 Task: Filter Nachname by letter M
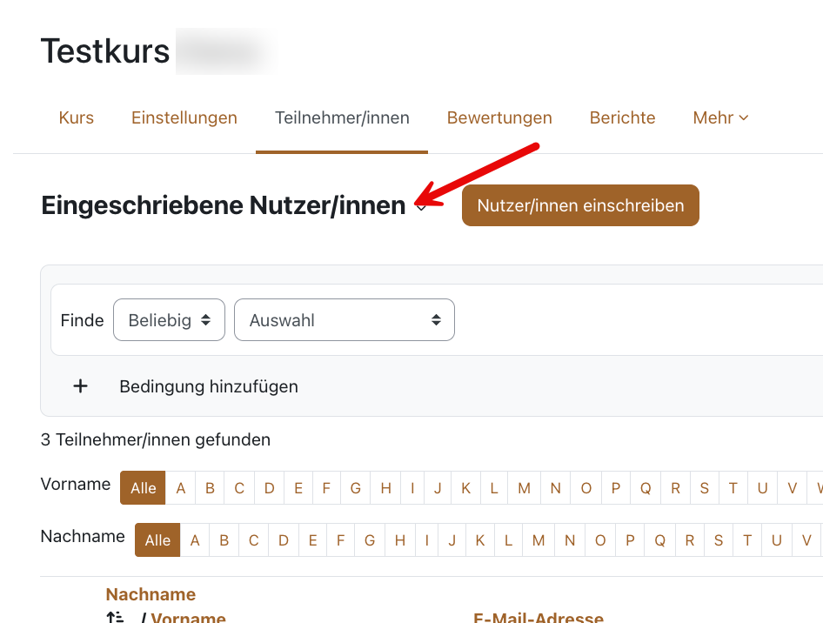[x=539, y=540]
